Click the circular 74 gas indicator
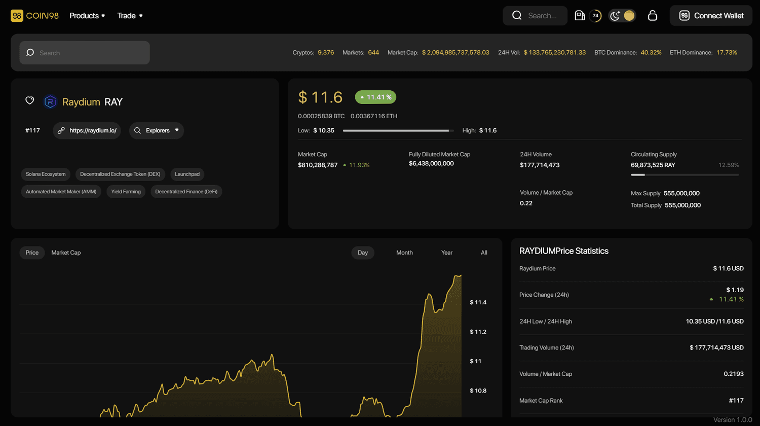This screenshot has height=426, width=760. click(x=595, y=16)
